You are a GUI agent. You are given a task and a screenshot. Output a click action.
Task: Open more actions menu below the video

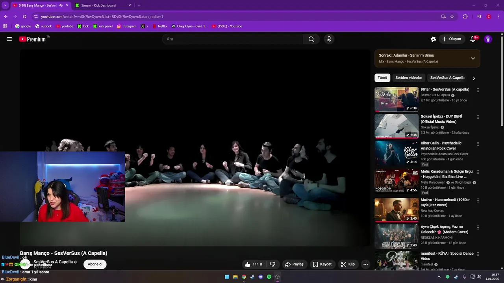click(x=365, y=264)
